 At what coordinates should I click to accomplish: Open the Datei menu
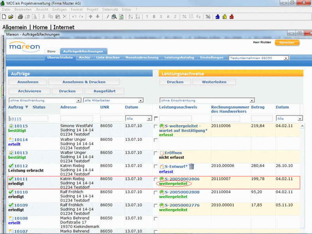pyautogui.click(x=6, y=9)
